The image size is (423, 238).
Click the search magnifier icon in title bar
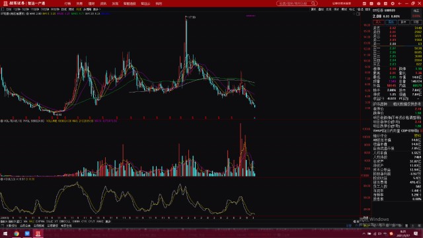[x=313, y=3]
